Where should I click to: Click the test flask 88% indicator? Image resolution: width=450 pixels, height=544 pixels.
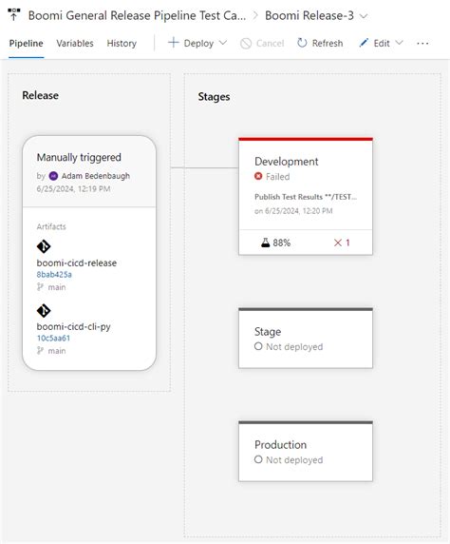(275, 243)
